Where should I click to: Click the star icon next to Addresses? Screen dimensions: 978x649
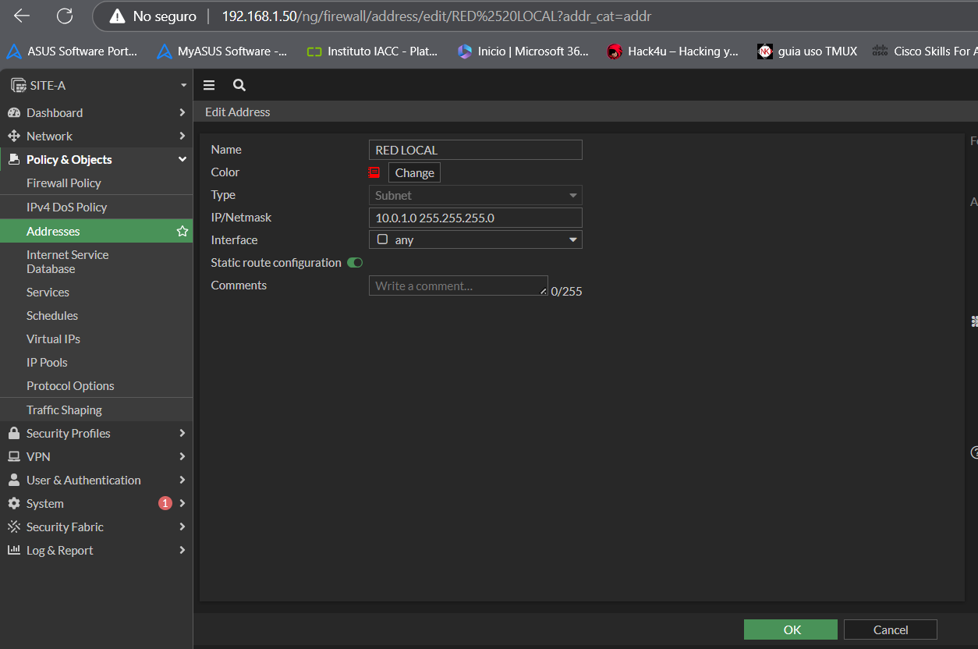point(182,232)
